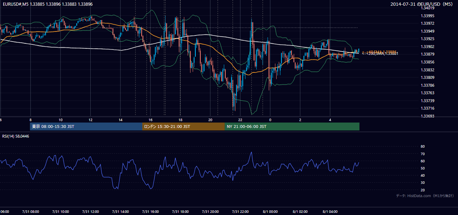Click hour marker 14 under price chart
Screen dimensions: 458x215
coord(120,120)
